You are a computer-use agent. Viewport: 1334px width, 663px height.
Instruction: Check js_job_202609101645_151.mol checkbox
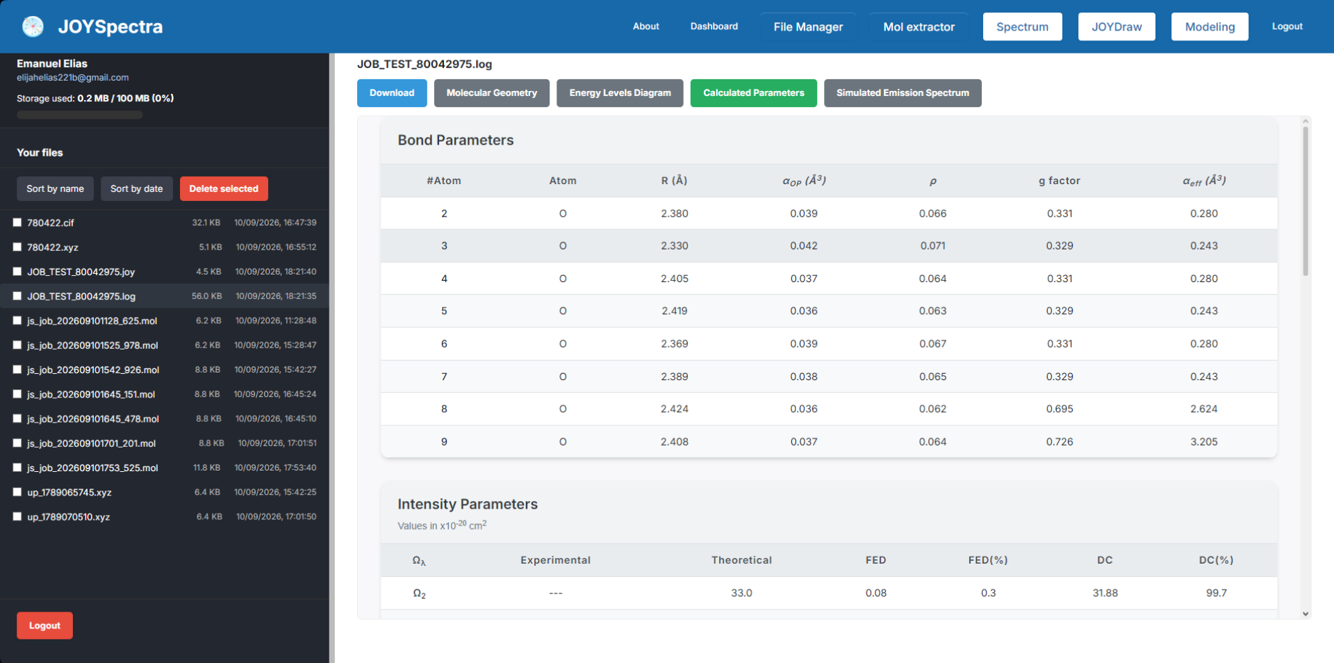pos(17,394)
